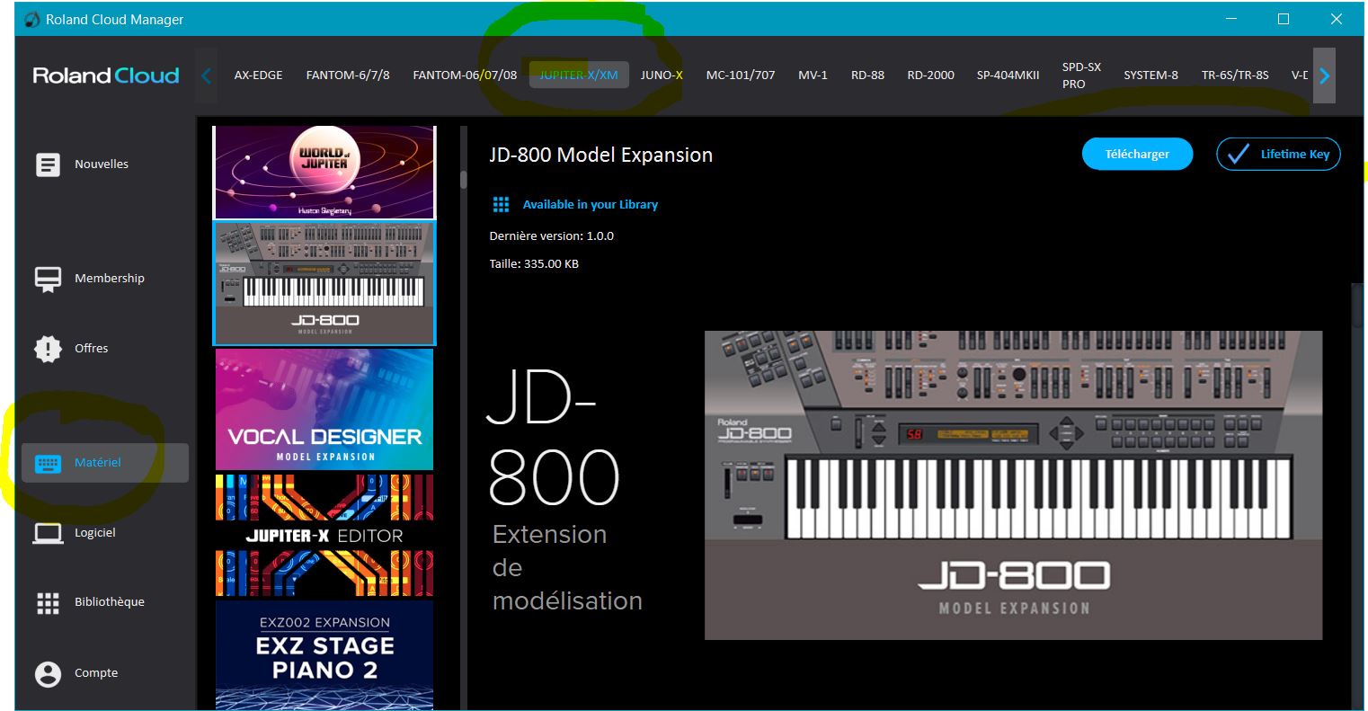The height and width of the screenshot is (711, 1368).
Task: Switch to the MC-101/707 tab
Action: pyautogui.click(x=741, y=76)
